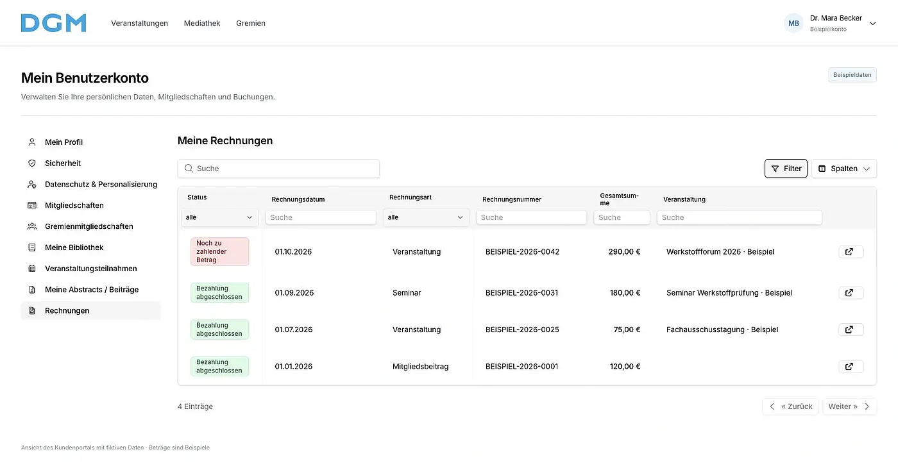This screenshot has height=468, width=898.
Task: Click the Zurück pagination button
Action: coord(790,406)
